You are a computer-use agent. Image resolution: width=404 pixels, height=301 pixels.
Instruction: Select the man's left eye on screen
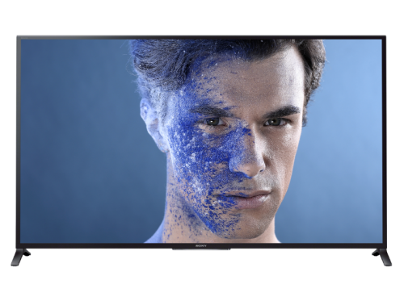[275, 122]
